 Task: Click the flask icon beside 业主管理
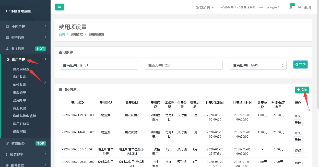[7, 49]
